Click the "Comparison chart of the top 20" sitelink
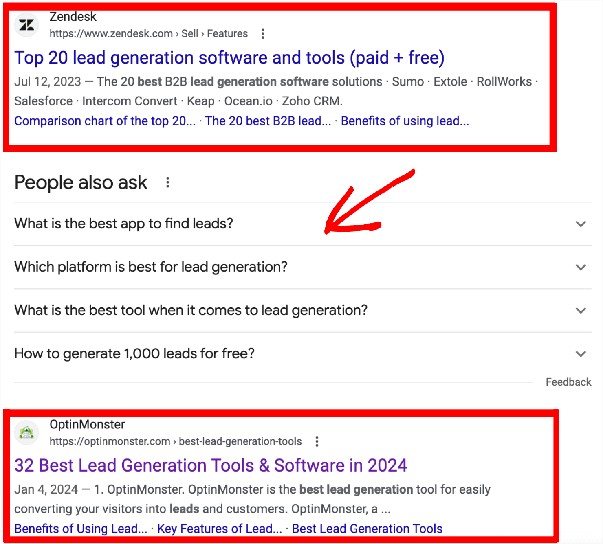 105,121
